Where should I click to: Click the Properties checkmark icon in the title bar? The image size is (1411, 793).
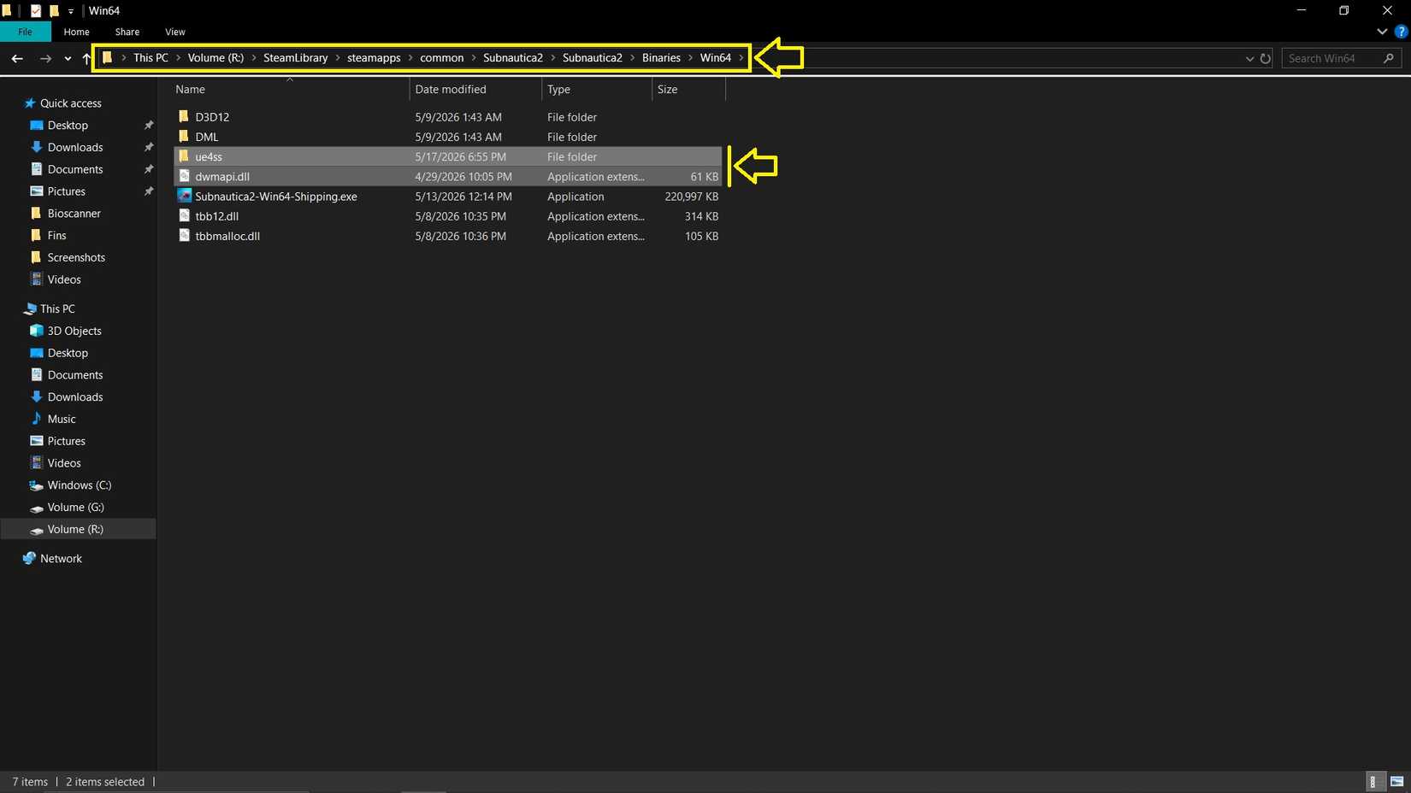[x=36, y=11]
